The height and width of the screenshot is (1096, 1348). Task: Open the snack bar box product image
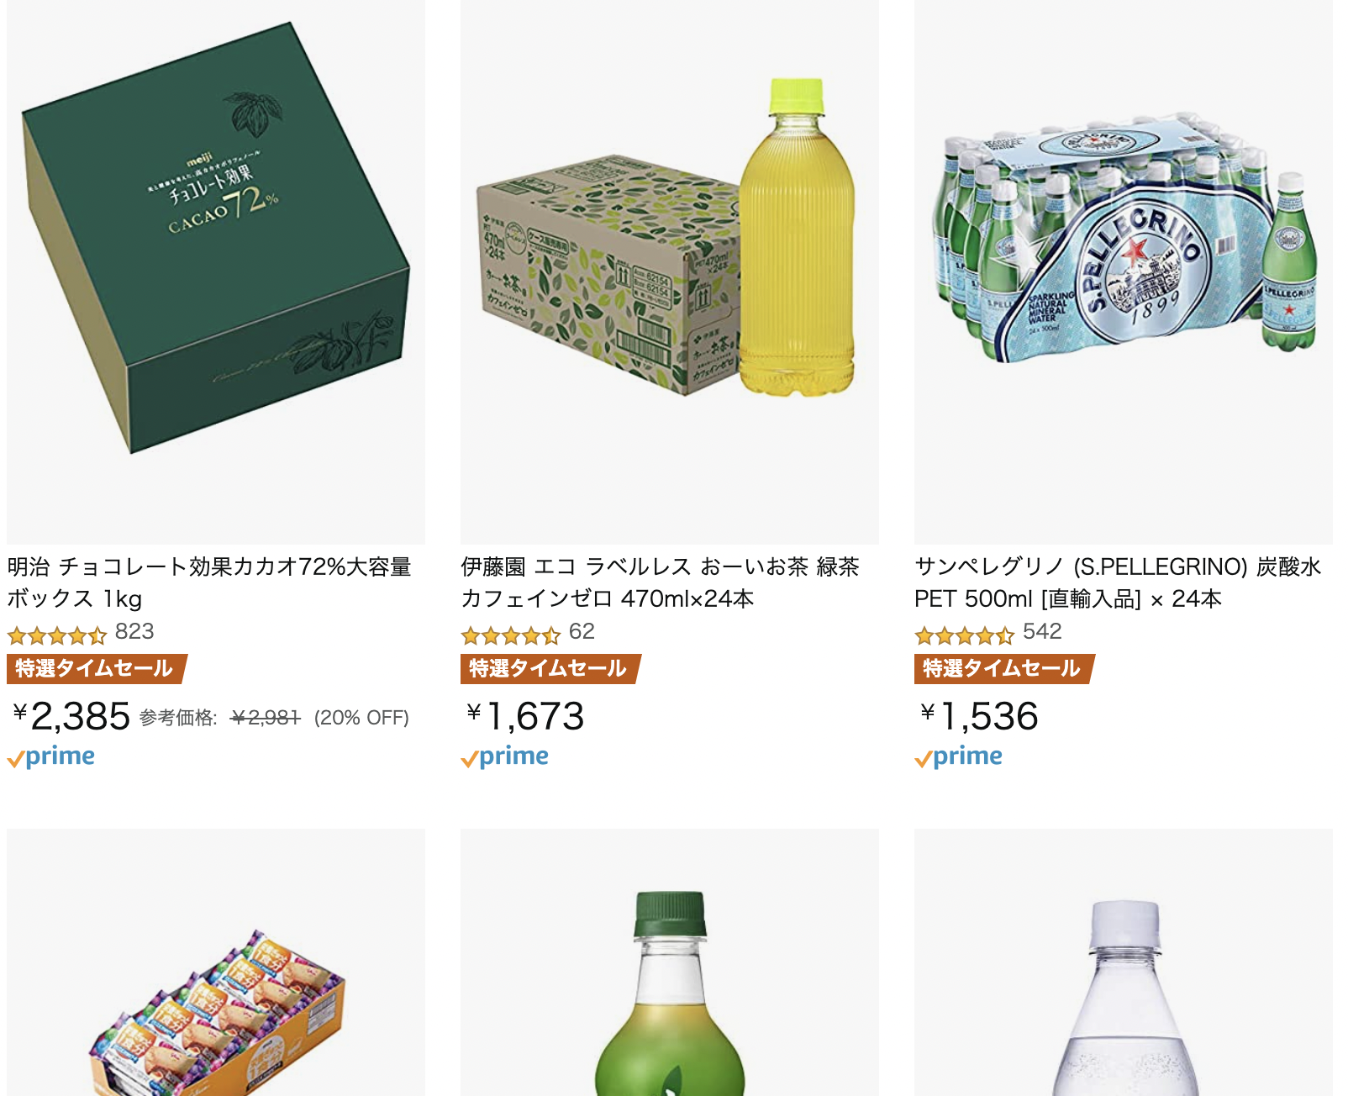pos(216,962)
